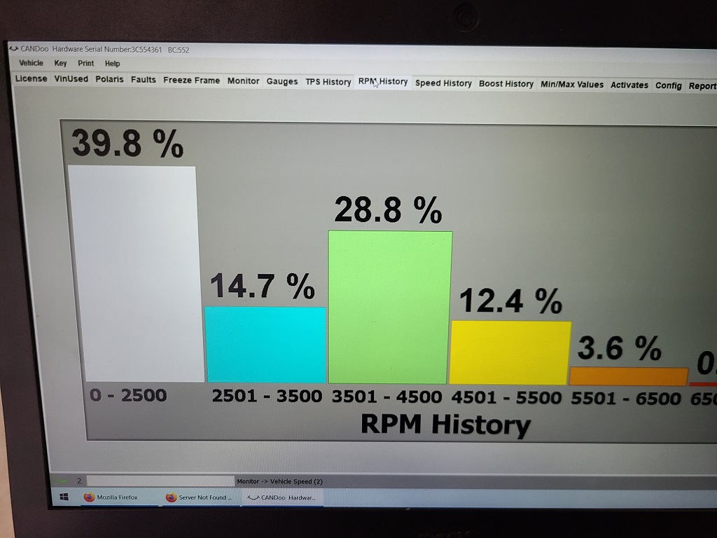Switch to the License tab
717x538 pixels.
click(x=32, y=78)
